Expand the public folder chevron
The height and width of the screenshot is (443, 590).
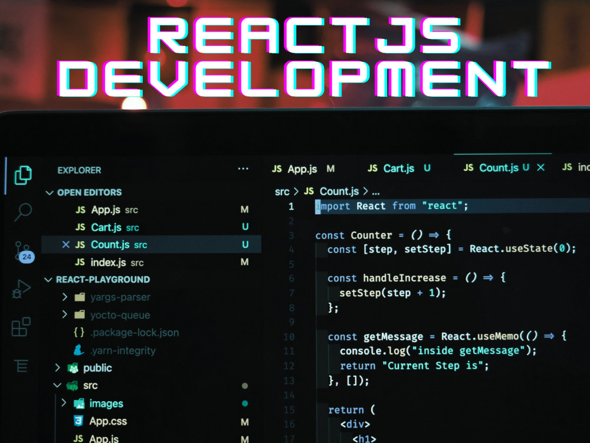(58, 367)
